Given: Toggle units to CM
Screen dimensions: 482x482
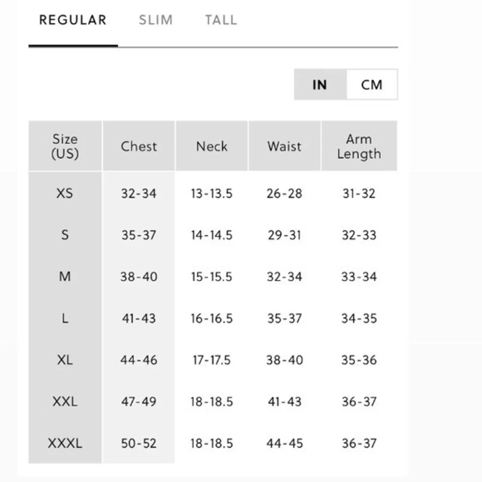Looking at the screenshot, I should [x=372, y=84].
